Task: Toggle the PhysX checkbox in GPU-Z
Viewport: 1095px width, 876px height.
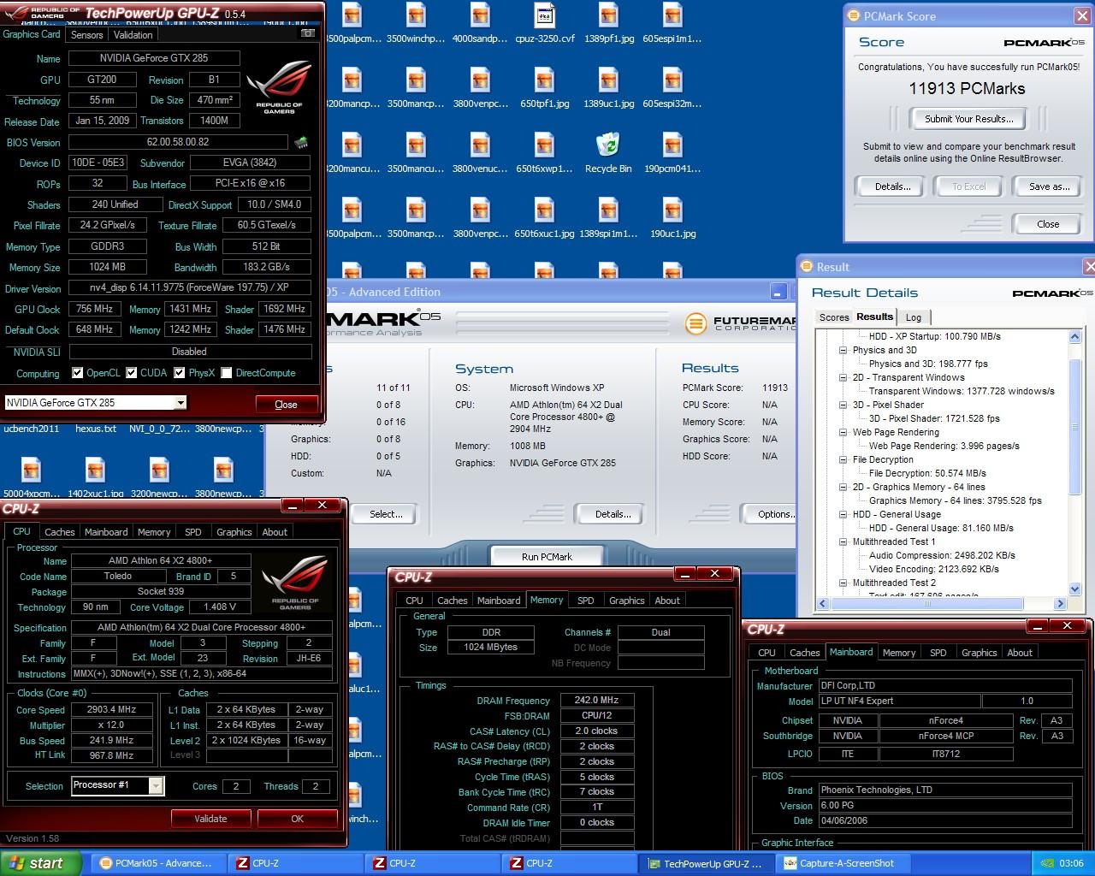Action: (x=179, y=373)
